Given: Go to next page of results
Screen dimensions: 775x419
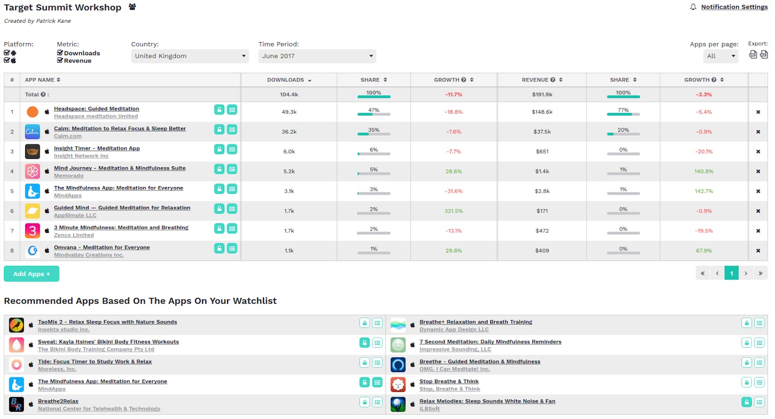Looking at the screenshot, I should (746, 273).
